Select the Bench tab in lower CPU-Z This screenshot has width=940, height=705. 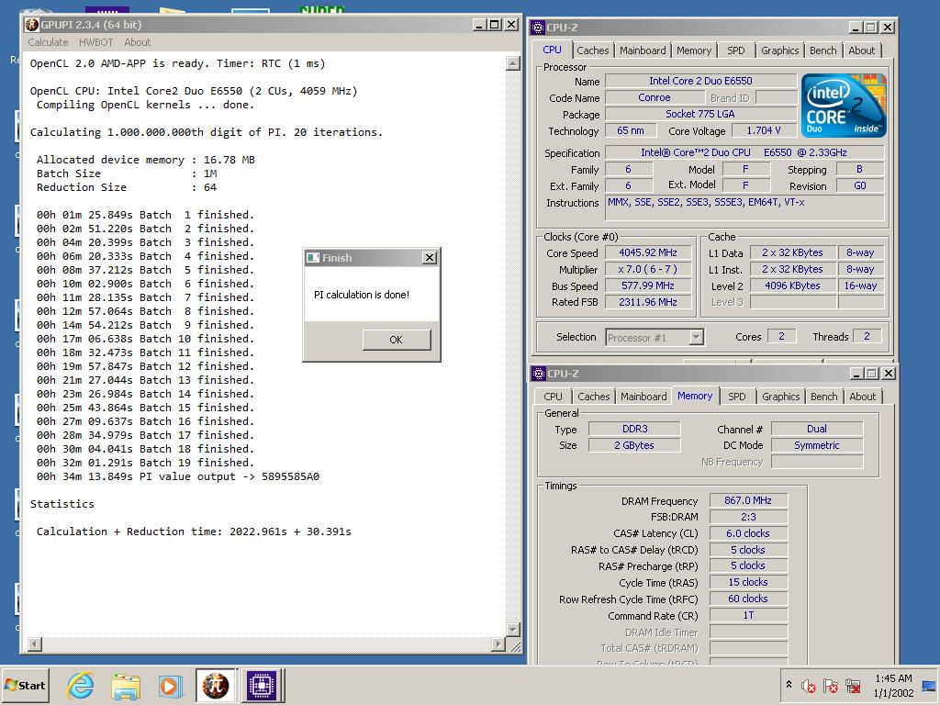coord(823,397)
